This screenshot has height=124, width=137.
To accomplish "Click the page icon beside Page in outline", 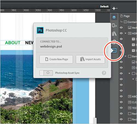I will coord(121,16).
